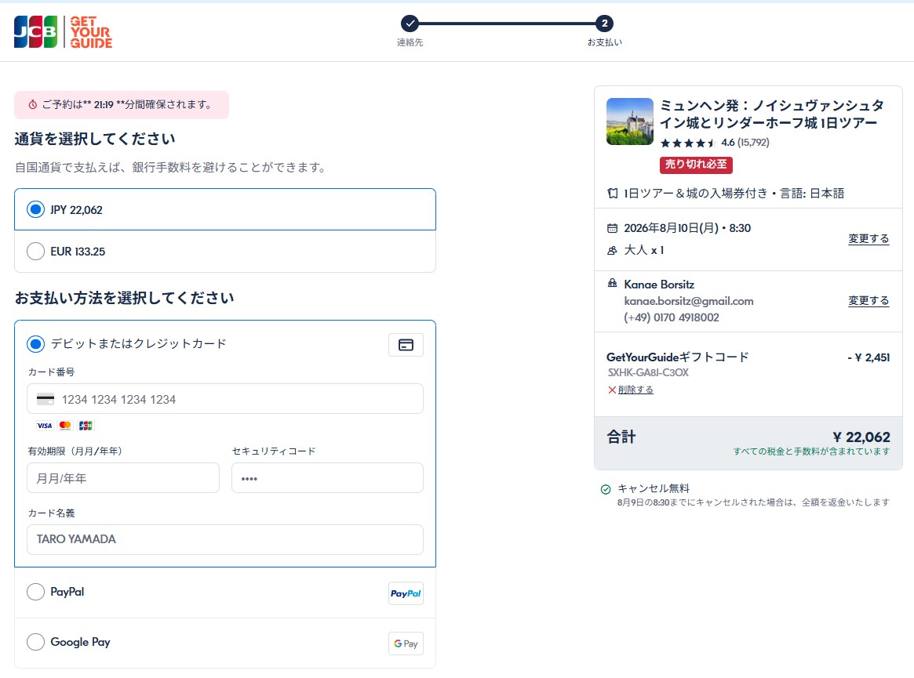Go back to the completed 連絡先 step checkmark
The width and height of the screenshot is (914, 678).
click(x=410, y=24)
